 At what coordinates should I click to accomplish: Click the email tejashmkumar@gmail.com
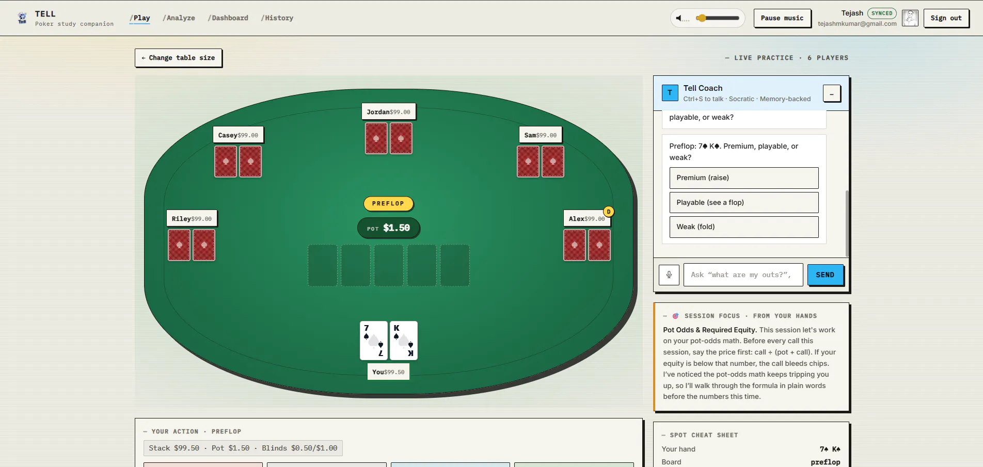tap(857, 24)
